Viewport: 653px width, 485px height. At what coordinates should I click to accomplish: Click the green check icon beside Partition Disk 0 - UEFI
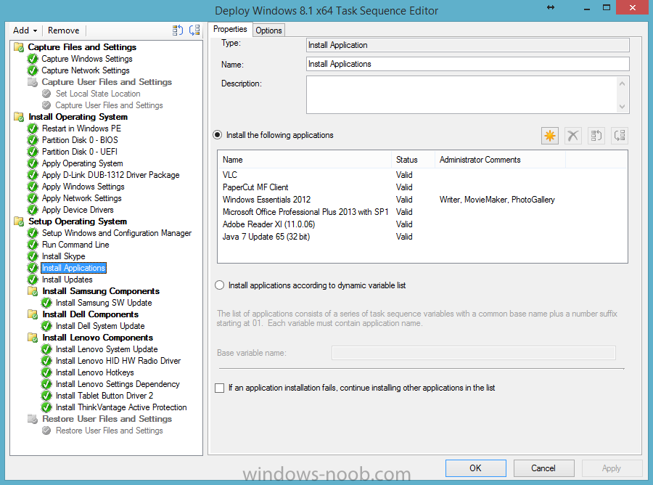(x=33, y=152)
